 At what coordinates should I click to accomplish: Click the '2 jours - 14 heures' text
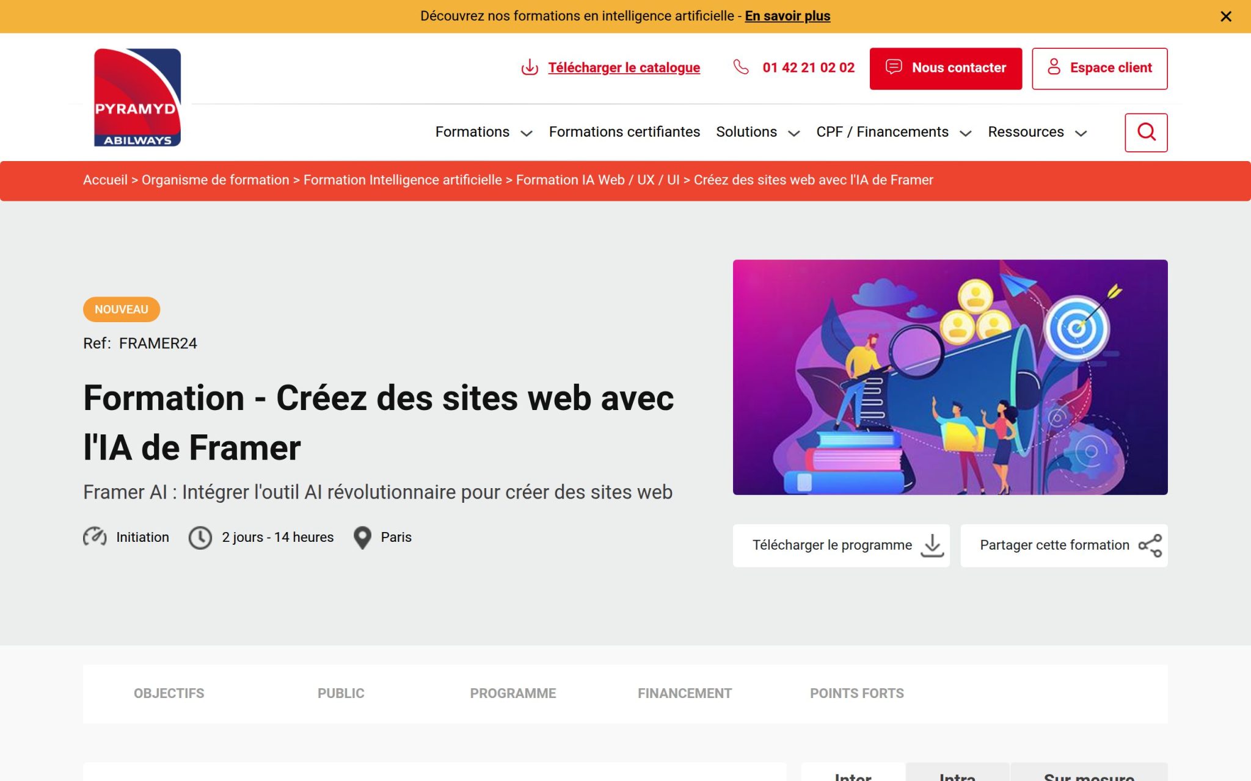[278, 537]
